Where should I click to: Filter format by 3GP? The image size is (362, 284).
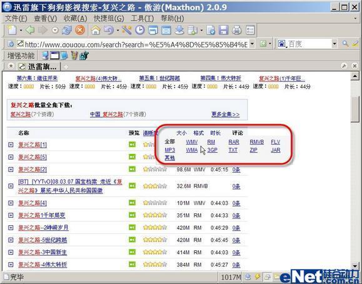click(x=213, y=150)
